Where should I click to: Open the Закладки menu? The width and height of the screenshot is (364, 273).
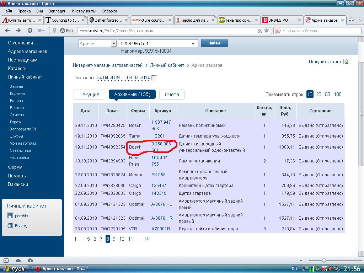58,11
